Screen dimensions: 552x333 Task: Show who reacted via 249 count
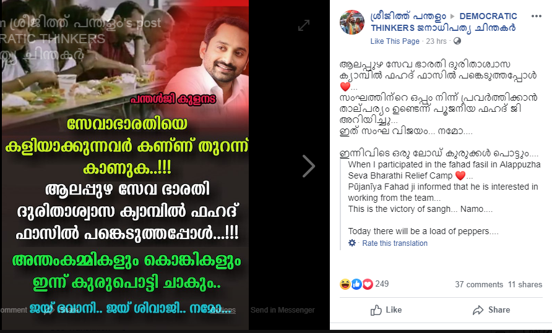pyautogui.click(x=382, y=284)
